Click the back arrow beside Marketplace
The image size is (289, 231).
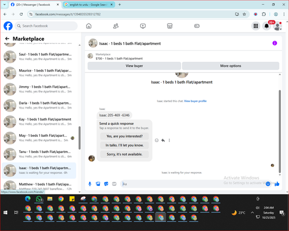coord(8,39)
